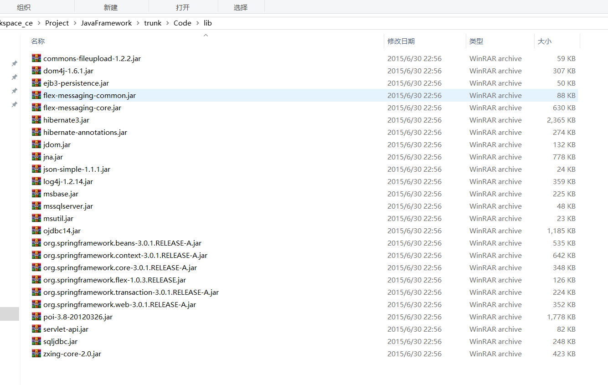Click lib folder in breadcrumb

208,23
